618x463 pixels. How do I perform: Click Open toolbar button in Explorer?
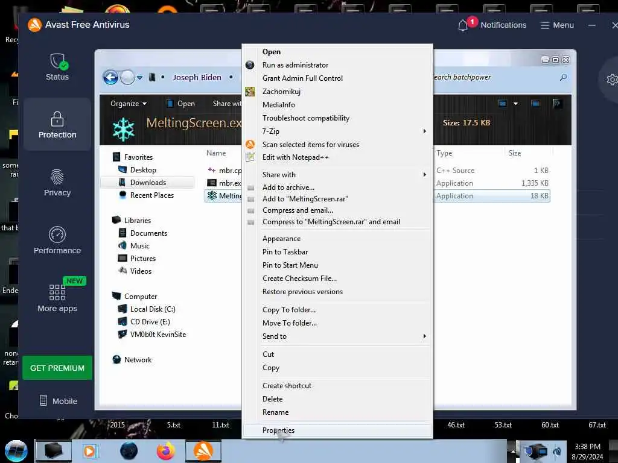pos(180,104)
